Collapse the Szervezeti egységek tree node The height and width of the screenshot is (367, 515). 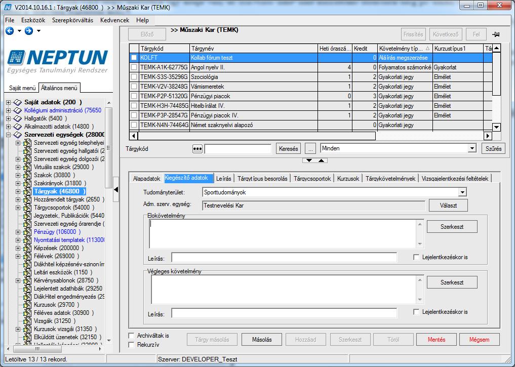(x=8, y=135)
